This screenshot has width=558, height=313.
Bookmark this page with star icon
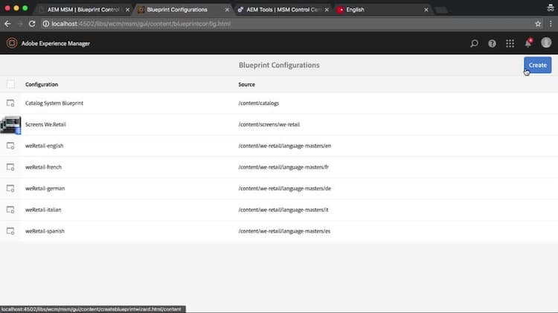(538, 24)
